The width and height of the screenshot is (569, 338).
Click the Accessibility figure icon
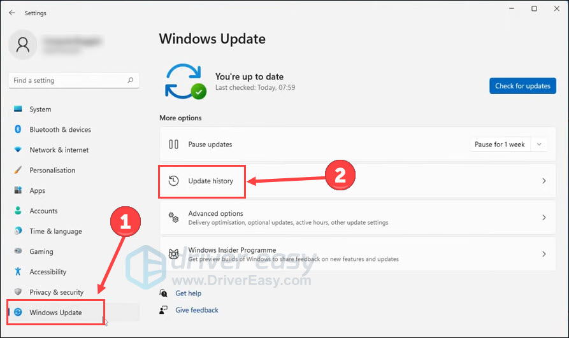[x=18, y=271]
